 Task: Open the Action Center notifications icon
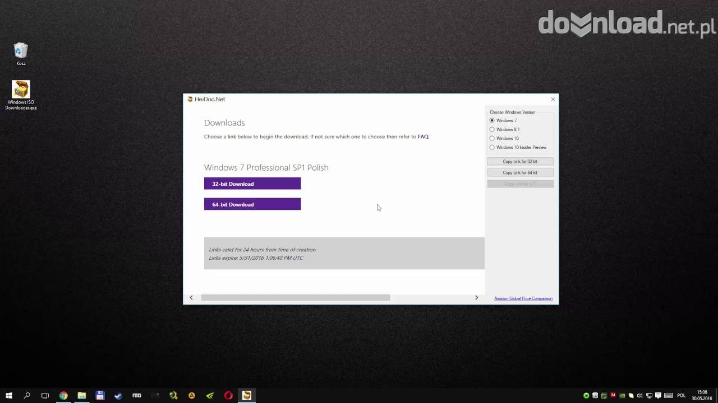point(658,396)
